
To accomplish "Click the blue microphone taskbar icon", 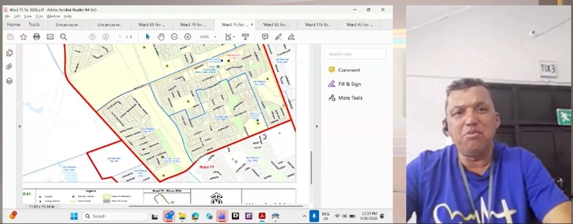I will pyautogui.click(x=314, y=216).
